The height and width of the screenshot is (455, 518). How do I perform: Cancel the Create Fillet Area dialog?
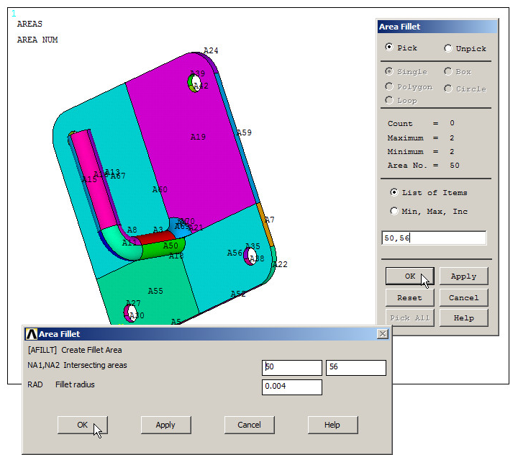click(249, 425)
